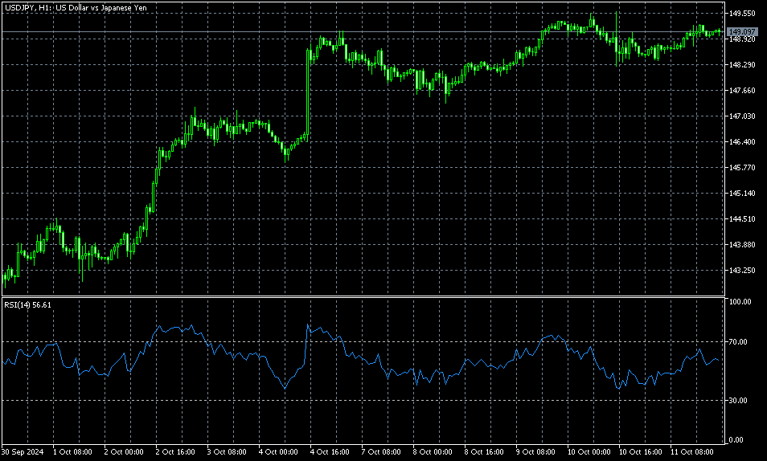Select the 147.030 price level label

[741, 116]
